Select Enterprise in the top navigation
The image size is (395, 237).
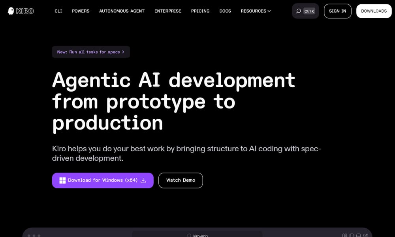168,11
